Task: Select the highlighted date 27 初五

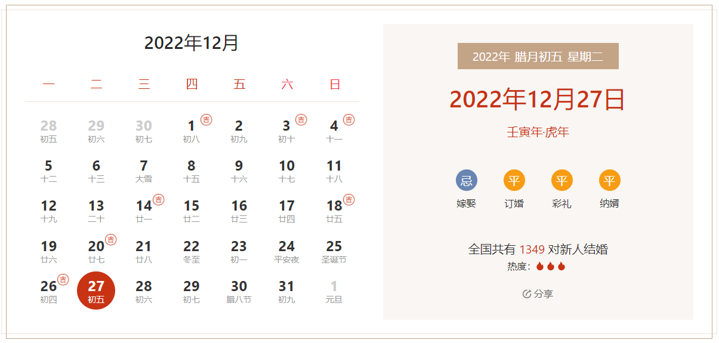Action: click(96, 291)
